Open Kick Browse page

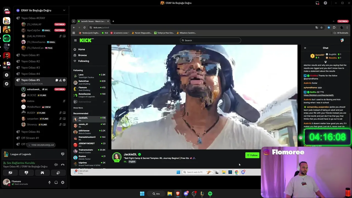82,55
